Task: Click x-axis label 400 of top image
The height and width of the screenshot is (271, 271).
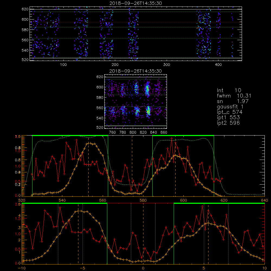Action: tap(218, 65)
